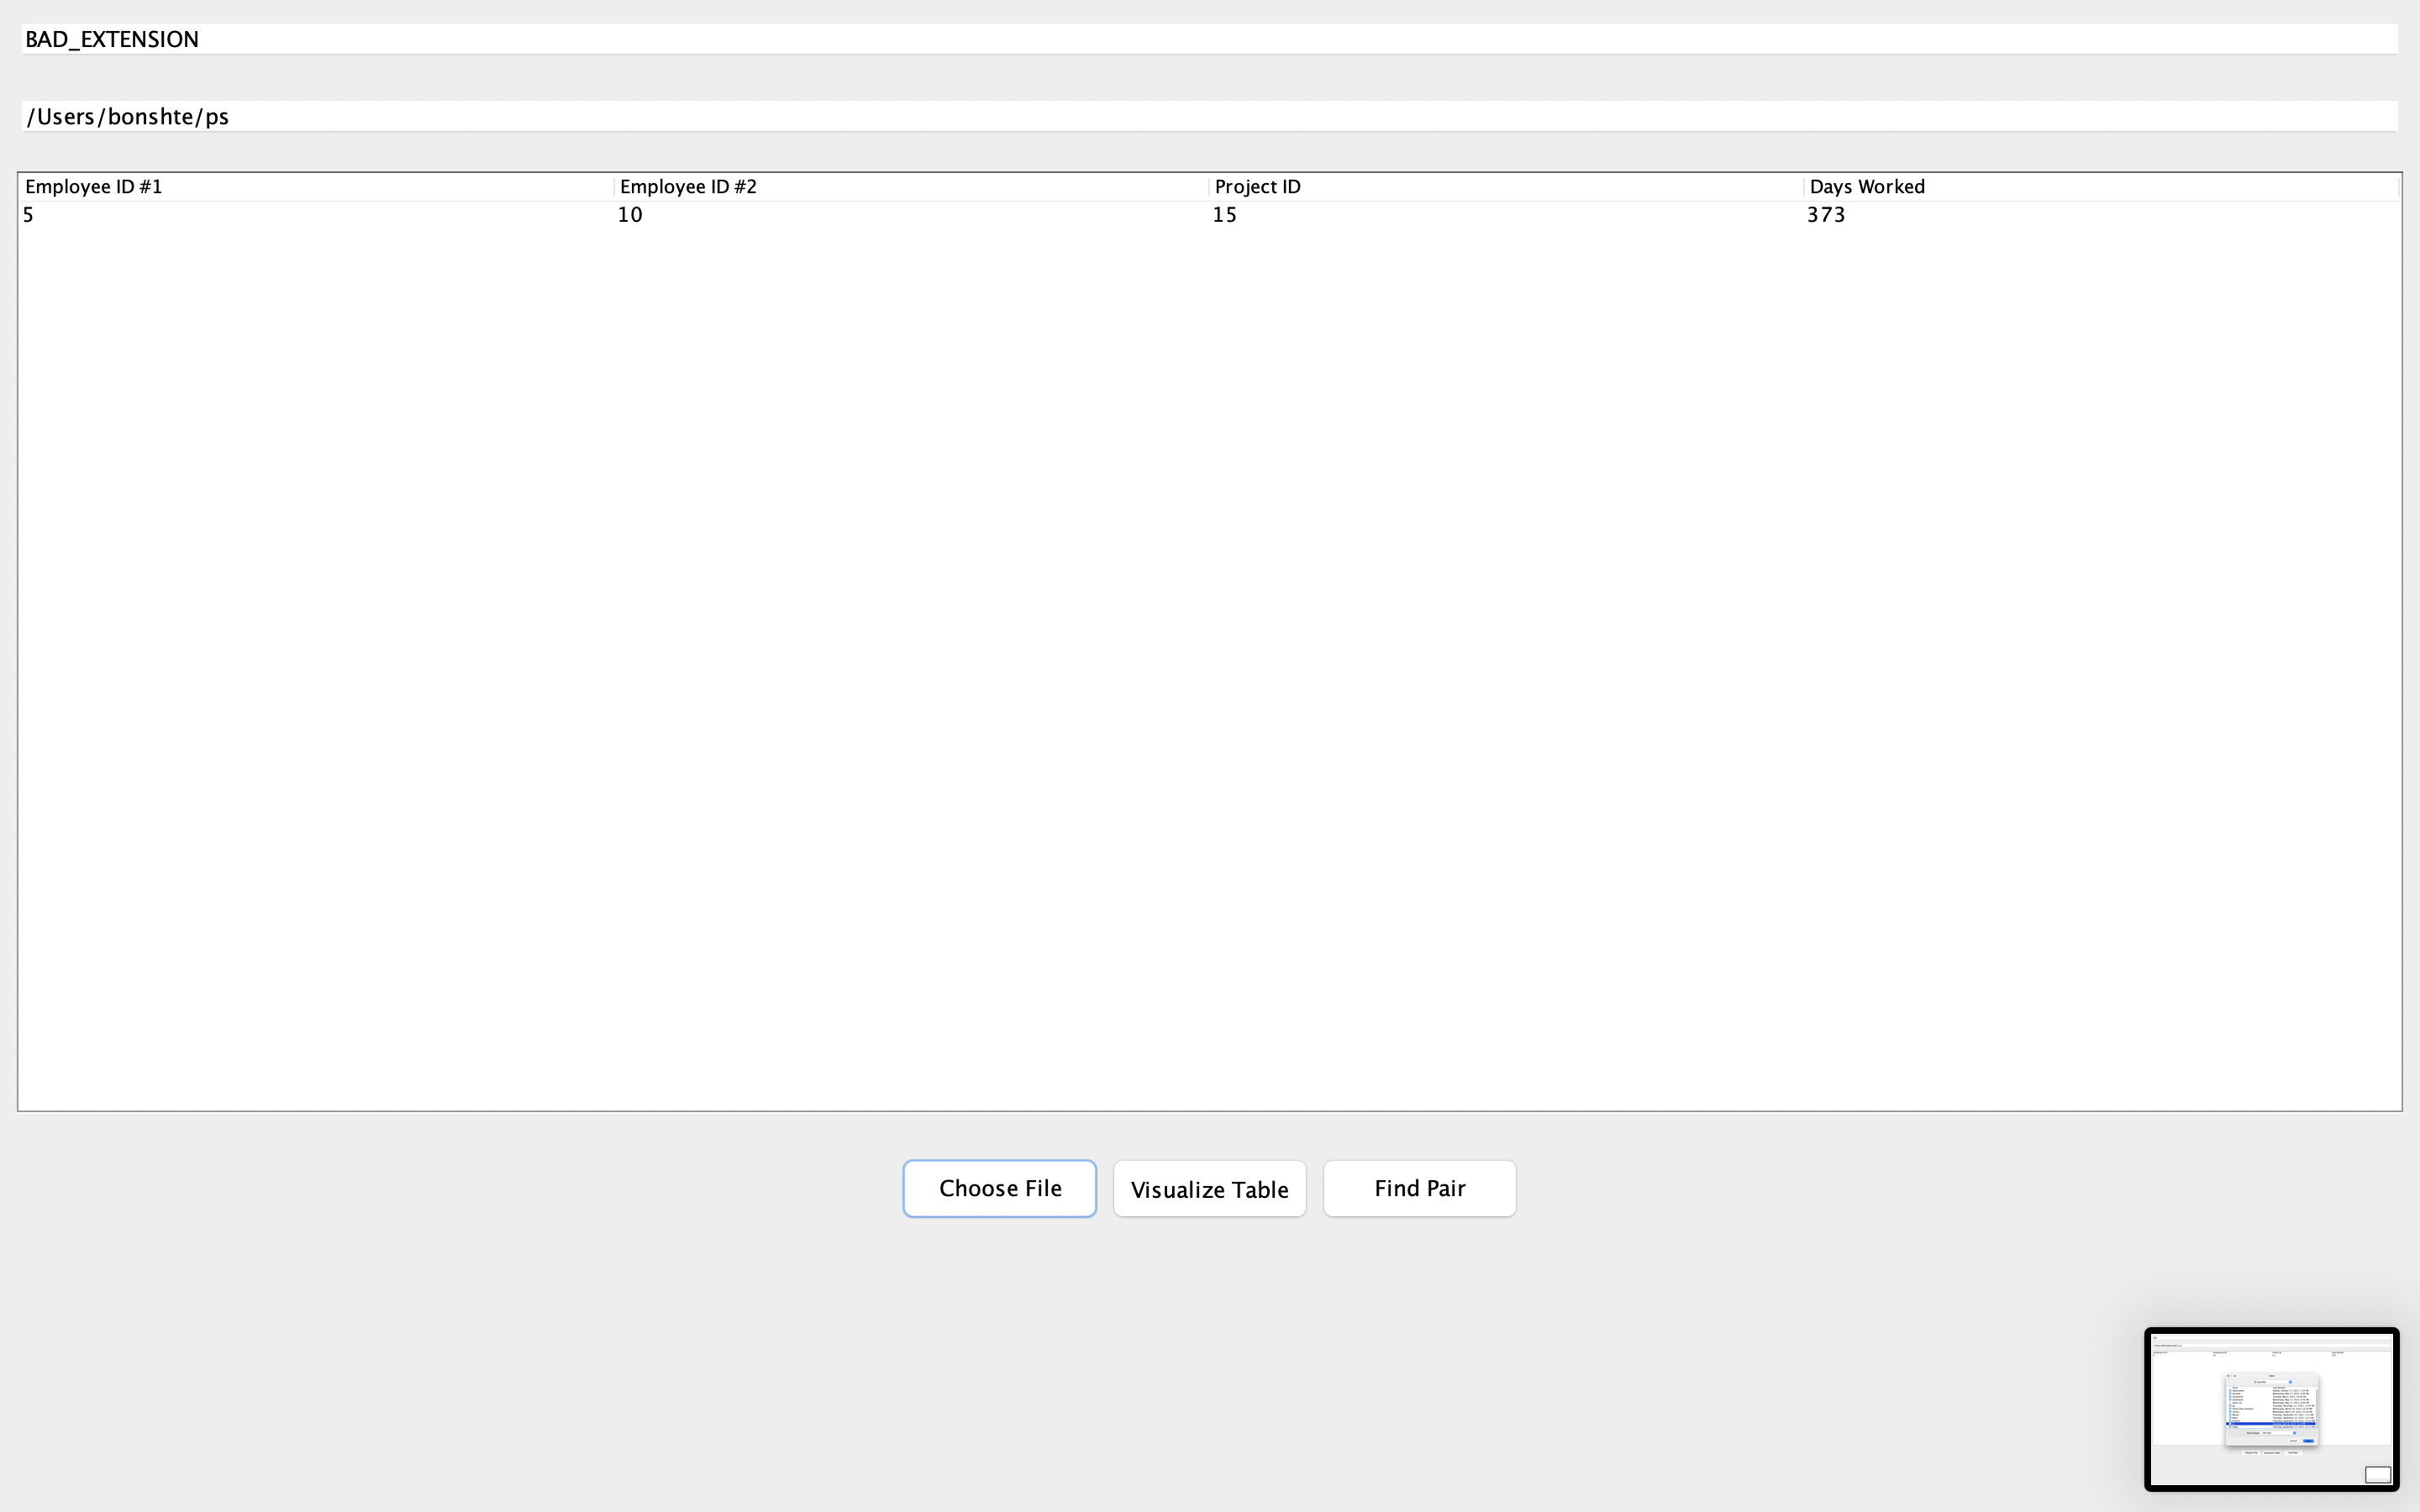Click the Days Worked cell showing 373
Screen dimensions: 2420x1512
coord(1826,214)
